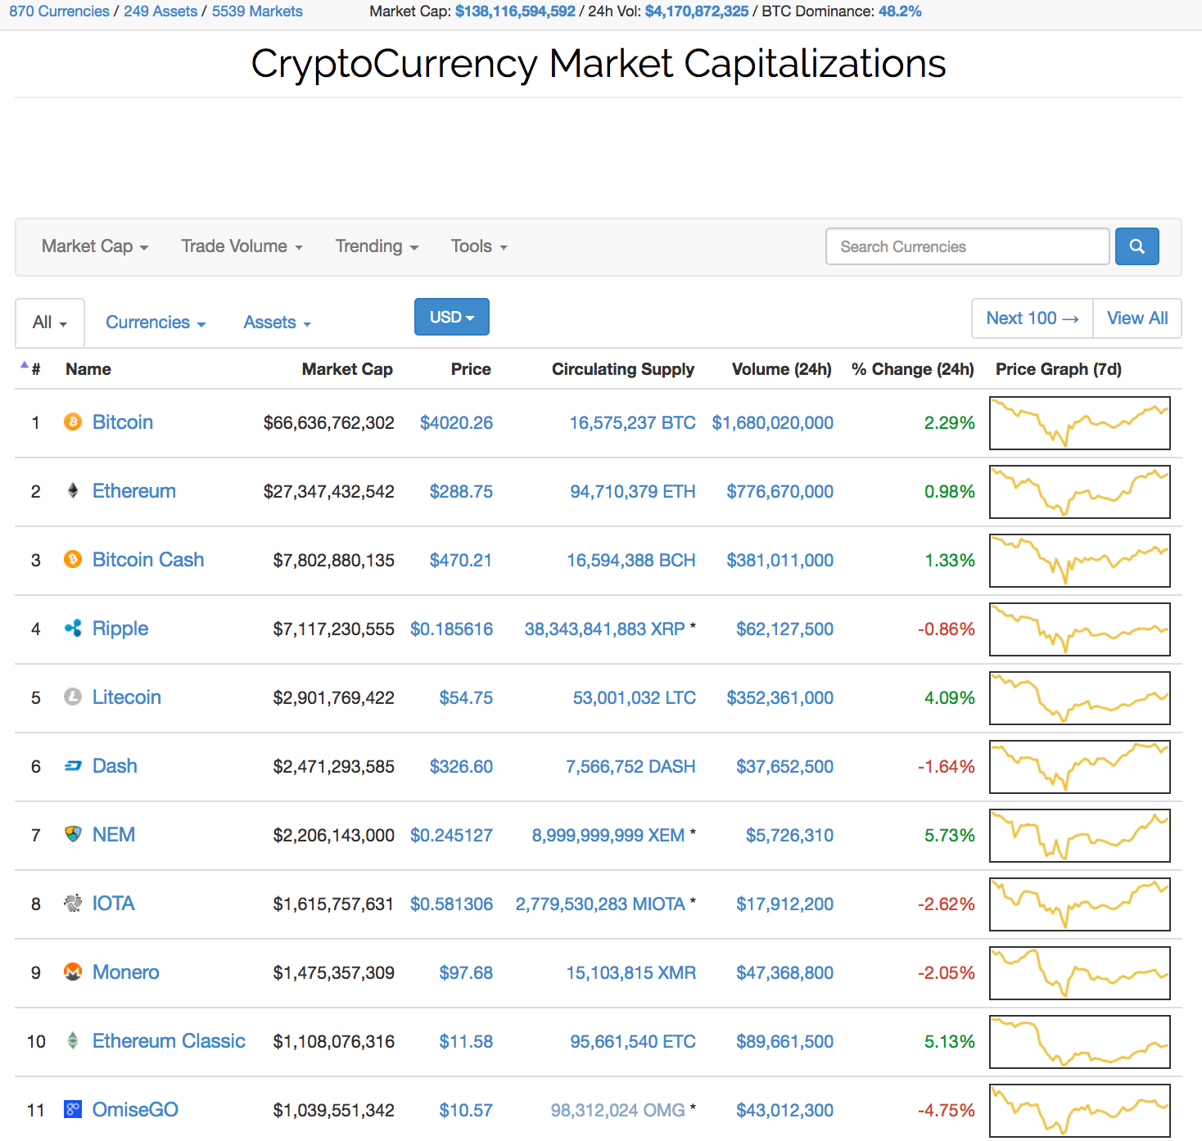The image size is (1202, 1141).
Task: Click NEM supply 8,999,999,999 XEM
Action: click(608, 836)
